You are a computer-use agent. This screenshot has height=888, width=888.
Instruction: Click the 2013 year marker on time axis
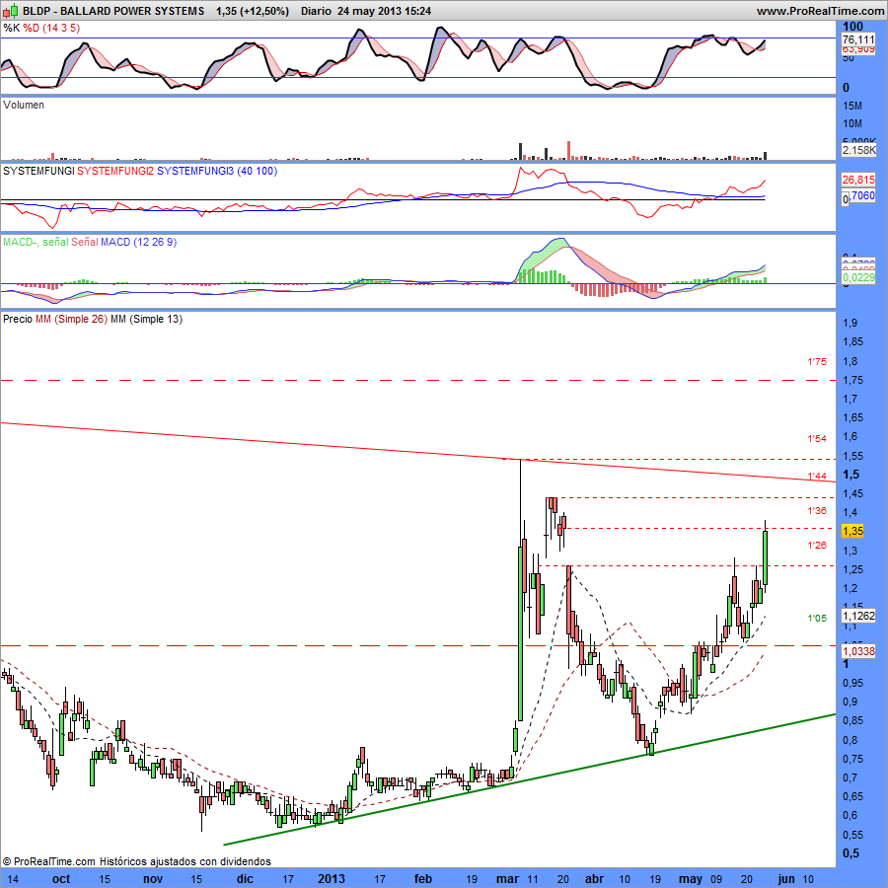click(x=332, y=879)
